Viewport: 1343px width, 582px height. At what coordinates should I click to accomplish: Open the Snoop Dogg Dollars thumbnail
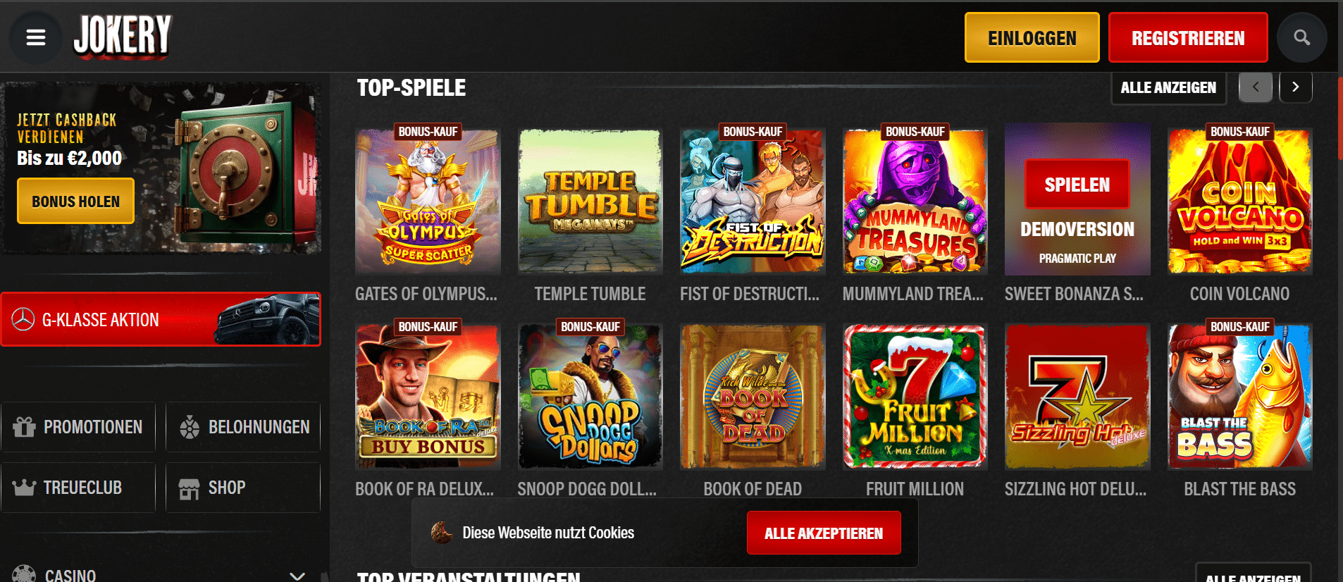point(590,397)
